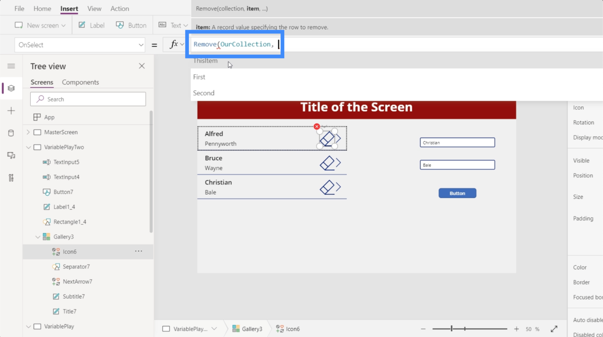Screen dimensions: 603x337
Task: Select Button7 in the tree
Action: pyautogui.click(x=63, y=192)
